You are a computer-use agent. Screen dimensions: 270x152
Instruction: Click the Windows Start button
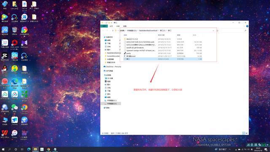[x=3, y=149]
